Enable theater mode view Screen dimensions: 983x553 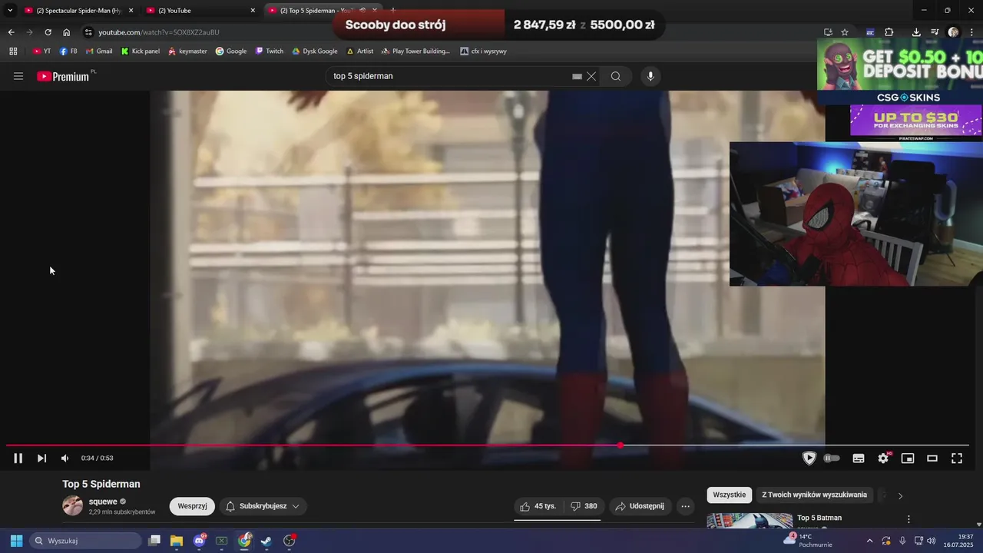932,459
